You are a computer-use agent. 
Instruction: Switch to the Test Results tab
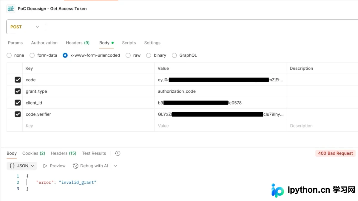pyautogui.click(x=94, y=153)
